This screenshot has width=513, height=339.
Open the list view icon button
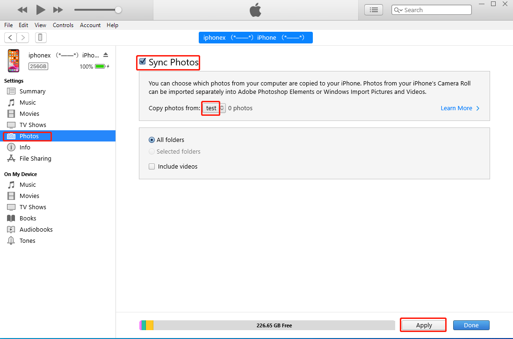[x=374, y=10]
